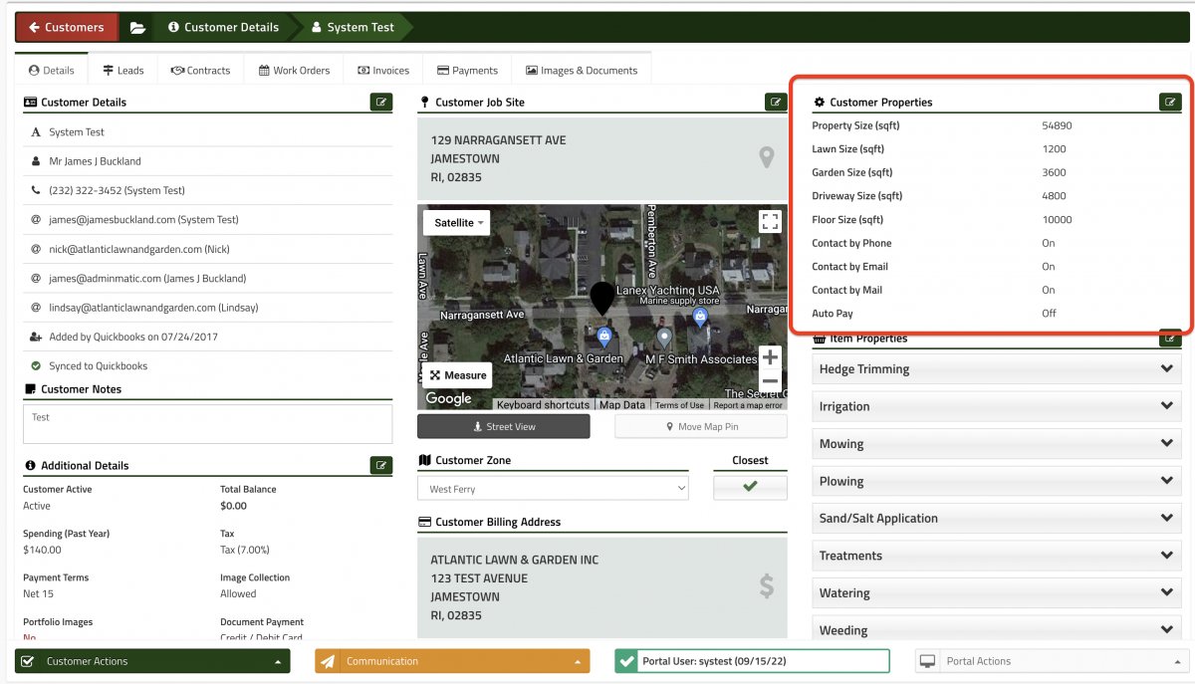Expand the Hedge Trimming item properties

[997, 369]
